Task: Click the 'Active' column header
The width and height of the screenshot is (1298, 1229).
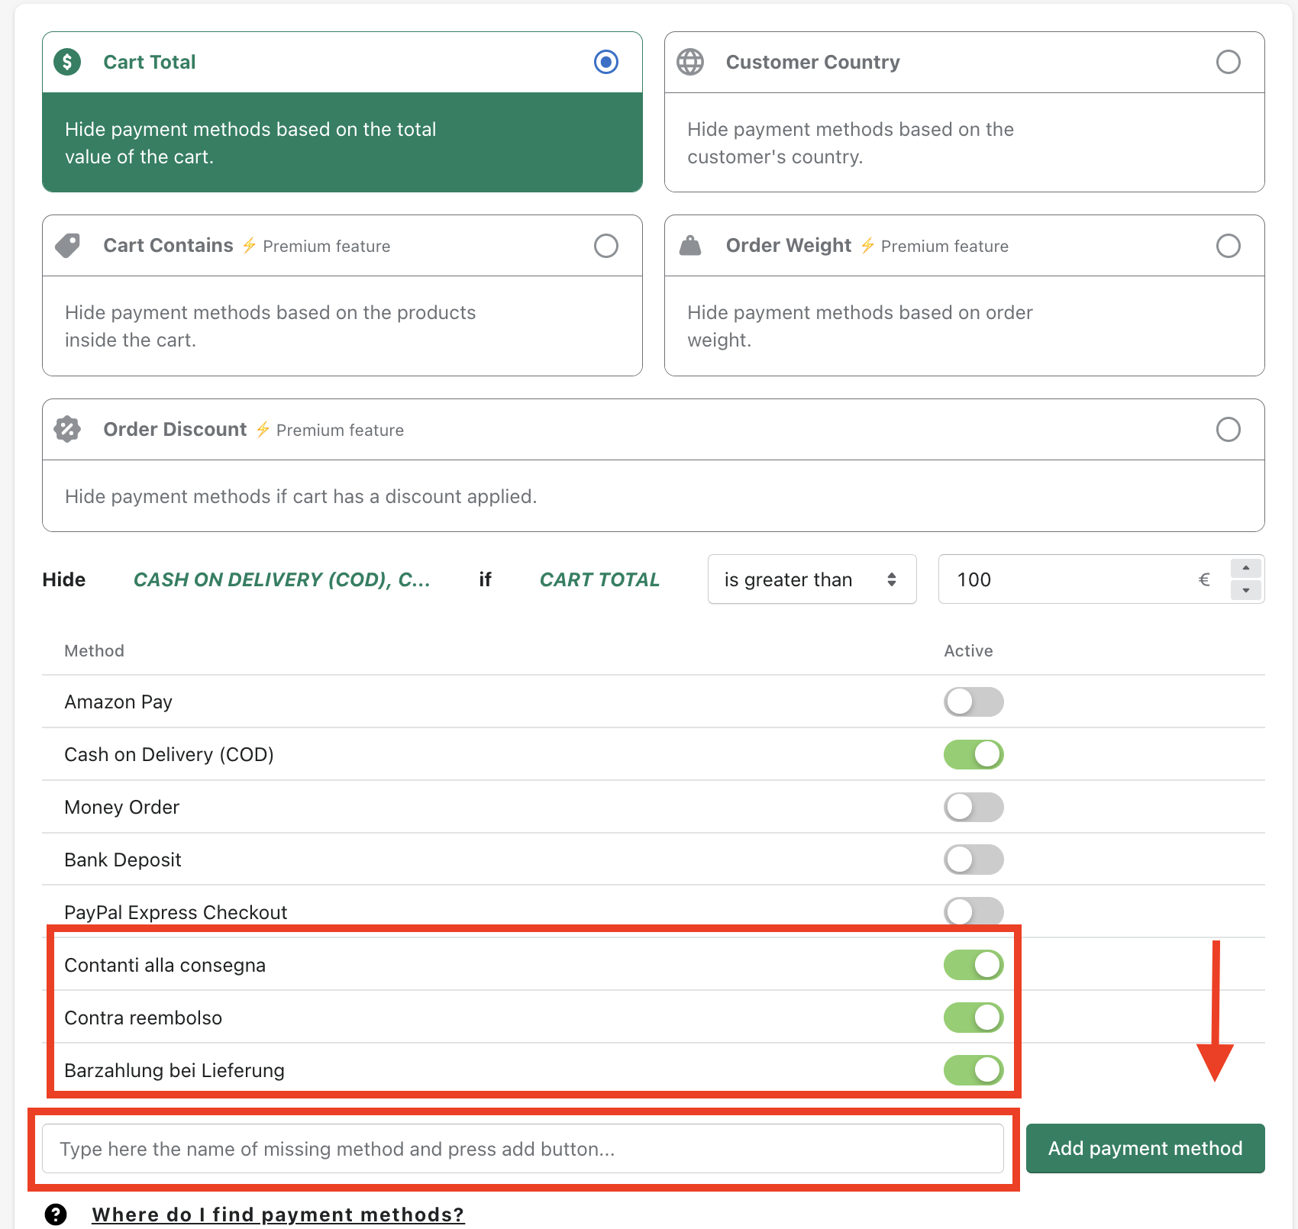Action: coord(968,650)
